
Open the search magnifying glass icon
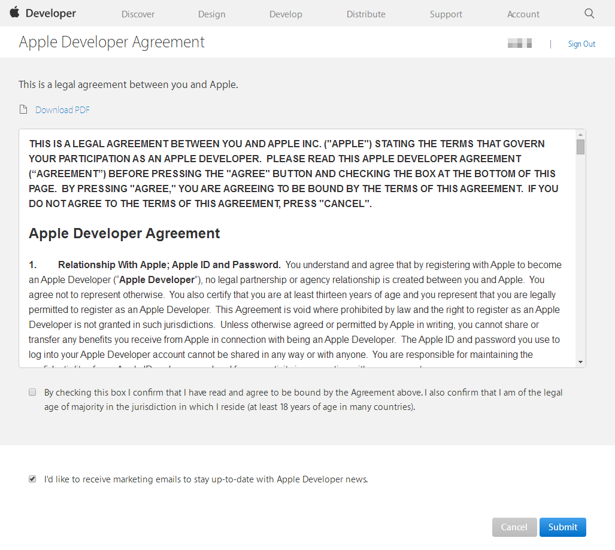click(x=589, y=13)
